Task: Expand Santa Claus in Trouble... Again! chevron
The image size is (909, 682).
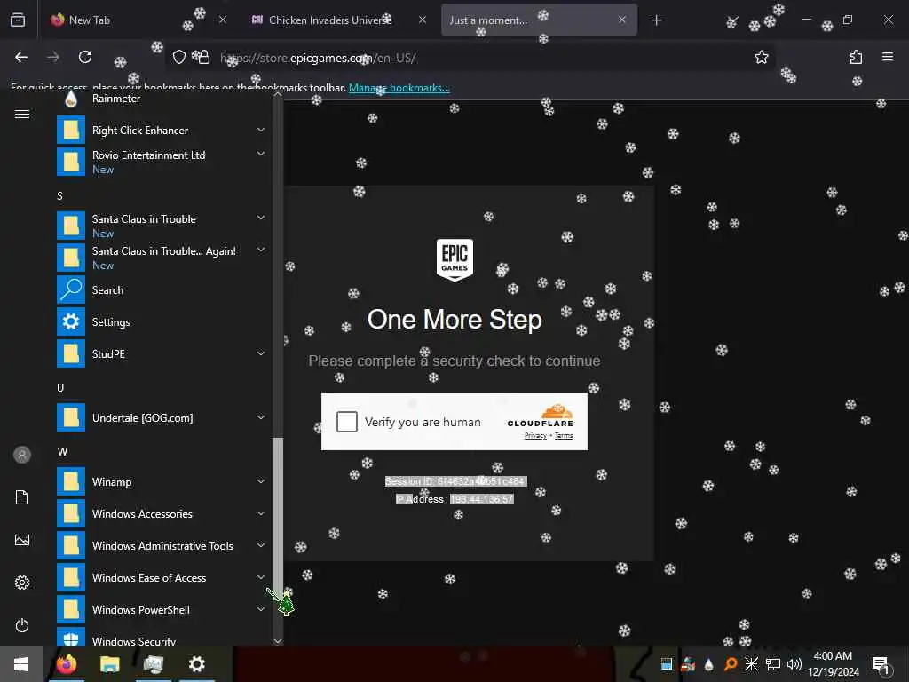Action: [x=261, y=250]
